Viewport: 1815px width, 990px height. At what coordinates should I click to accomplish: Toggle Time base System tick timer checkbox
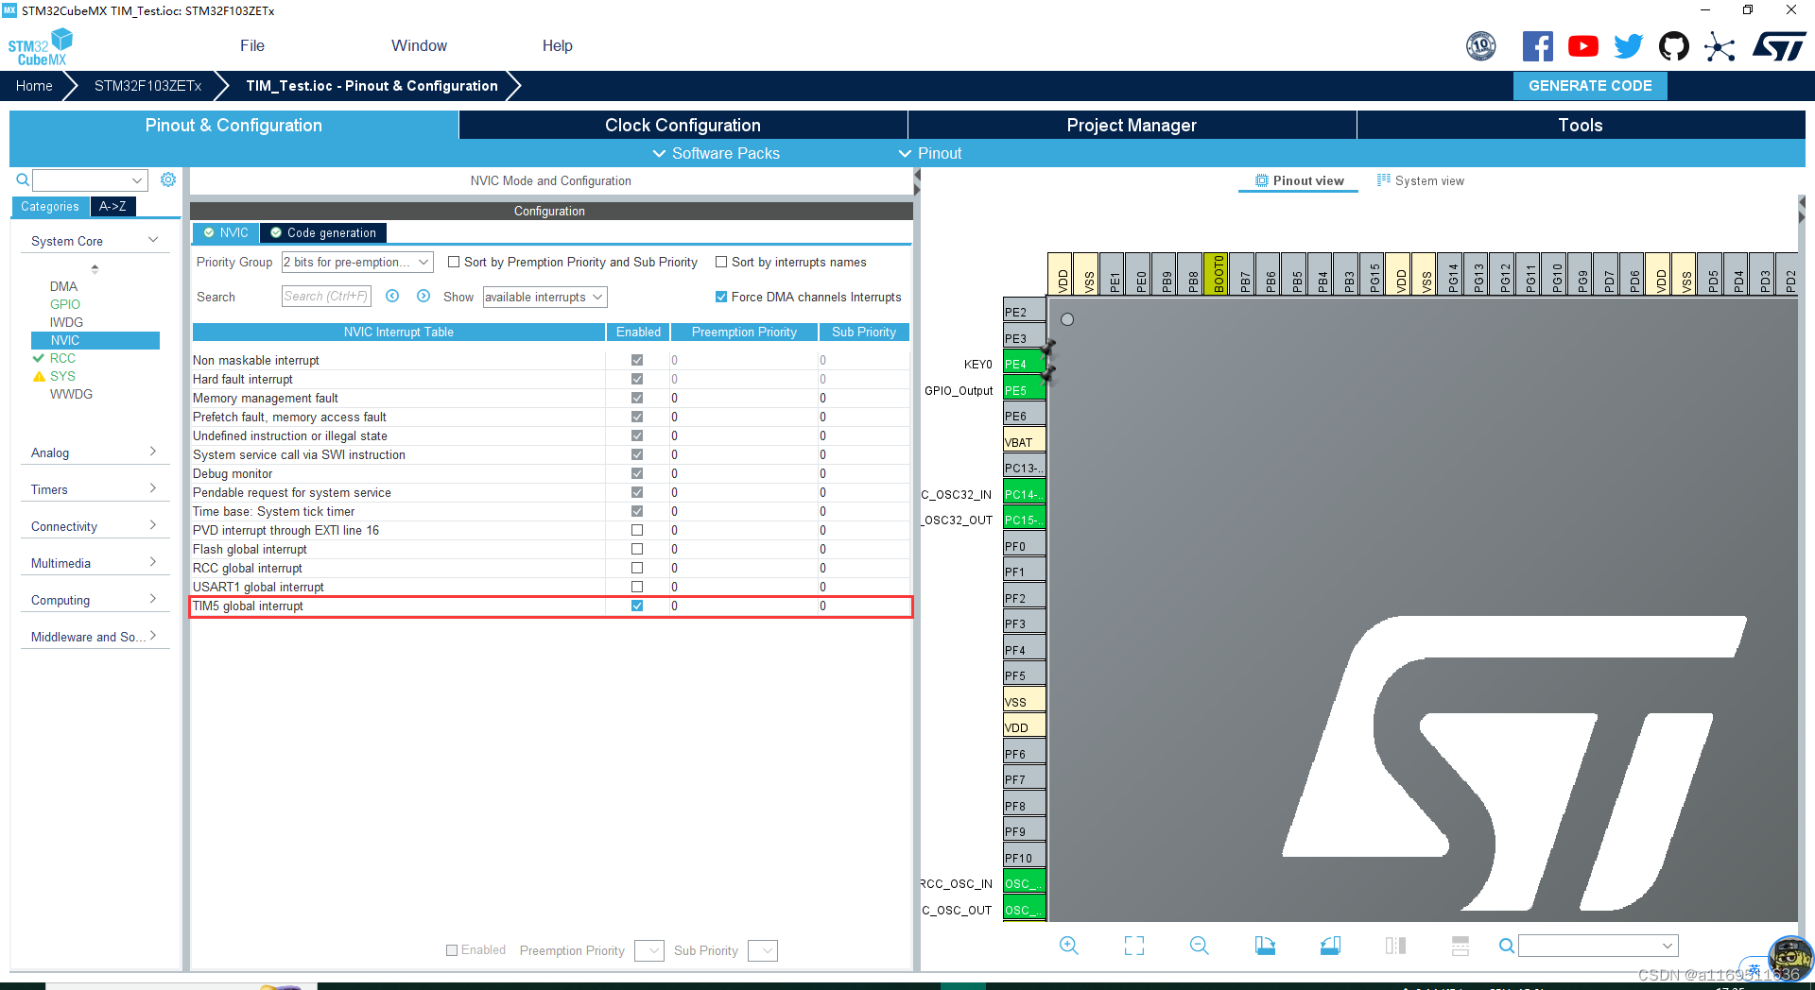click(x=637, y=511)
